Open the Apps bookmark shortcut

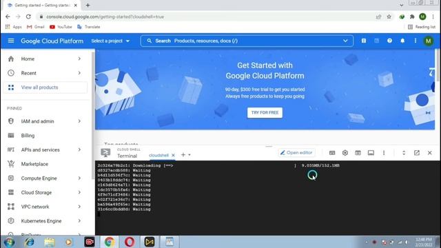pyautogui.click(x=14, y=27)
